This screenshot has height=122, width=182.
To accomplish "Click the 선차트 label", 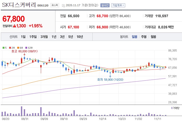I will point(13,37).
